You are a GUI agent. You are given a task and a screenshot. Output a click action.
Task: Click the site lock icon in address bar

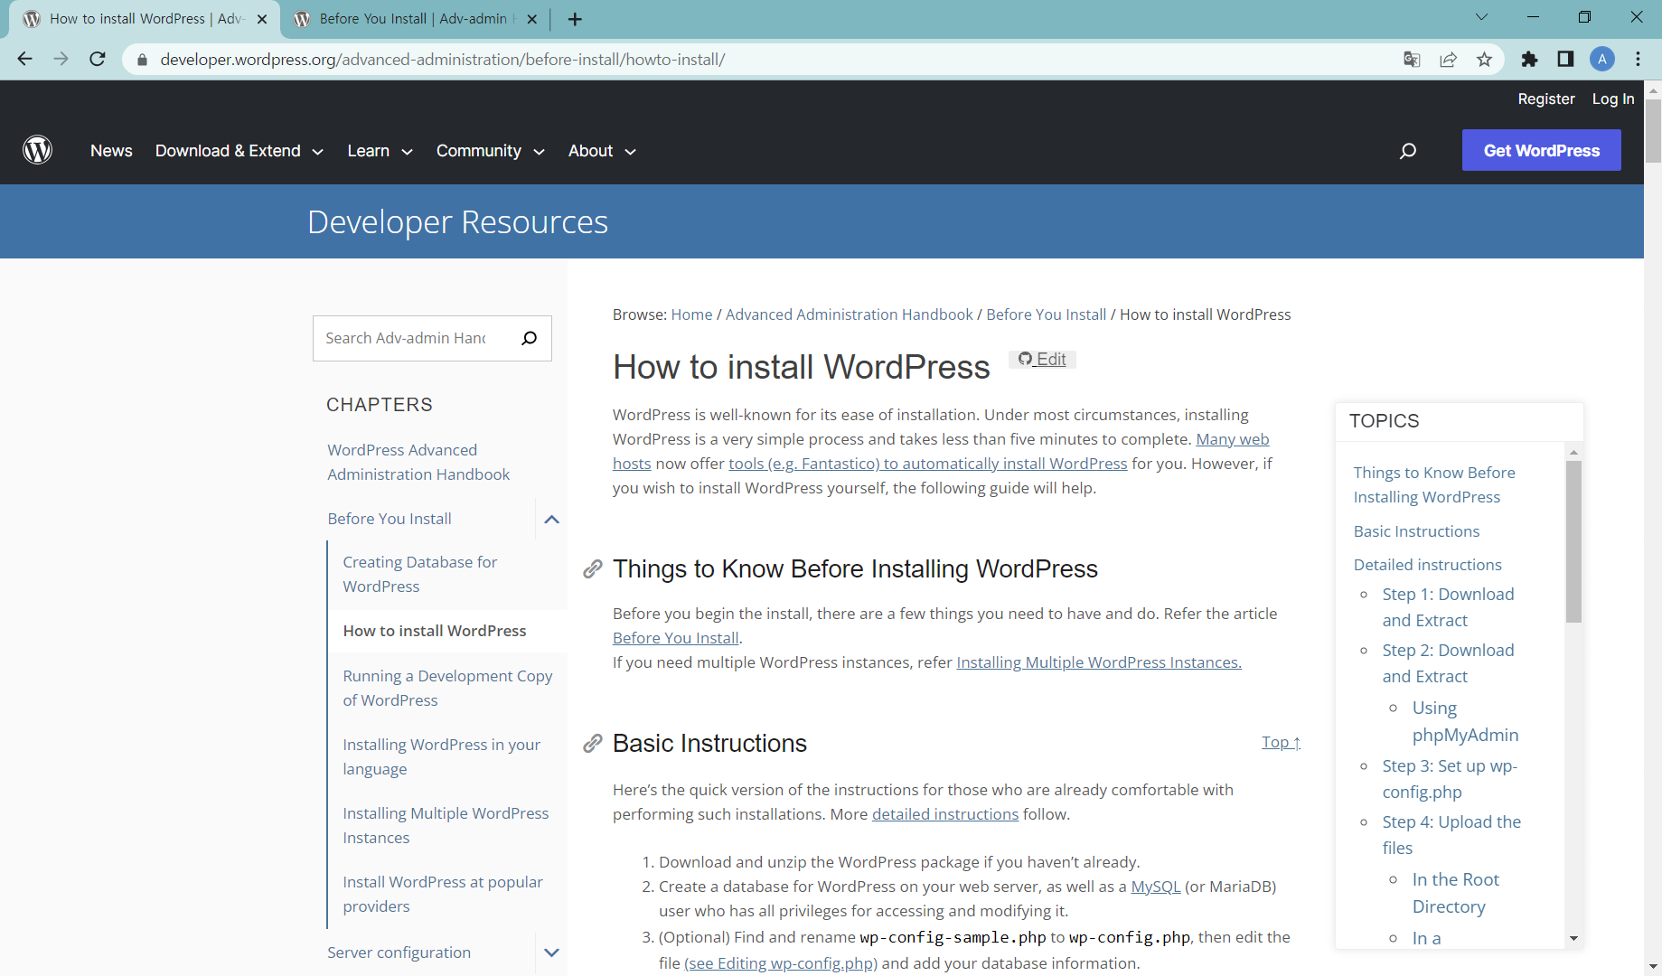coord(142,60)
